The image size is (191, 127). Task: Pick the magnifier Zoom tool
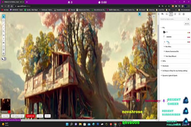point(4,31)
